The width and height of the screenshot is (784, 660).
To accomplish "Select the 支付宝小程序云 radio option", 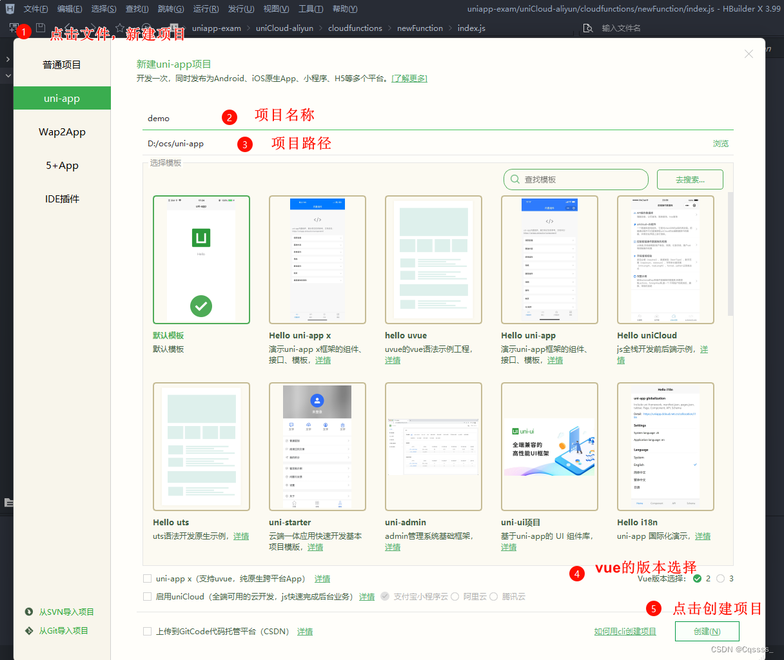I will click(x=385, y=597).
